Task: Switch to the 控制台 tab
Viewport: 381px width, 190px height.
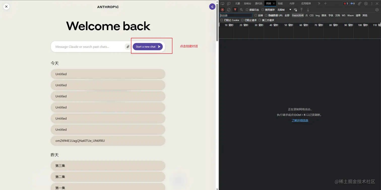Action: [247, 4]
